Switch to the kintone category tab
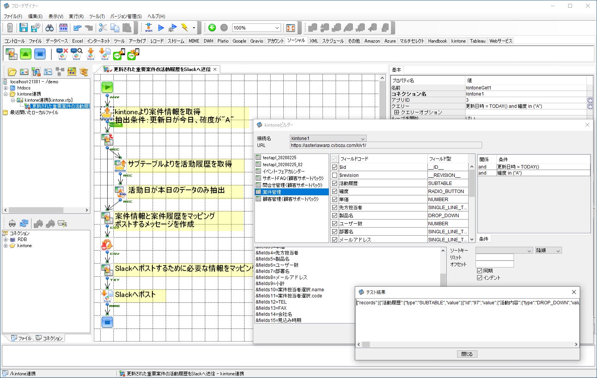Screen dimensions: 597x378 (458, 41)
